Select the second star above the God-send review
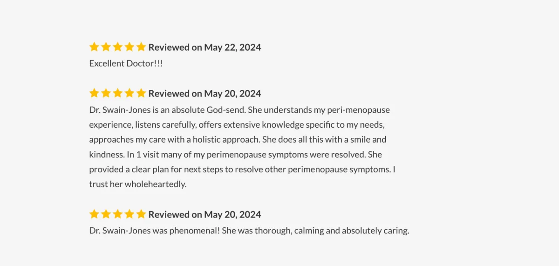 106,93
